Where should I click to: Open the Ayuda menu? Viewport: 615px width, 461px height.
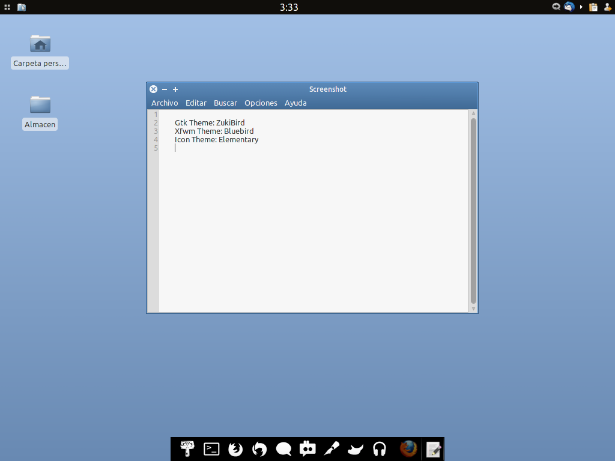pyautogui.click(x=295, y=103)
